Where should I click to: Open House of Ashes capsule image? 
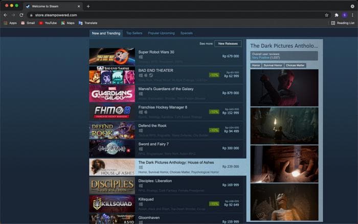coord(112,167)
